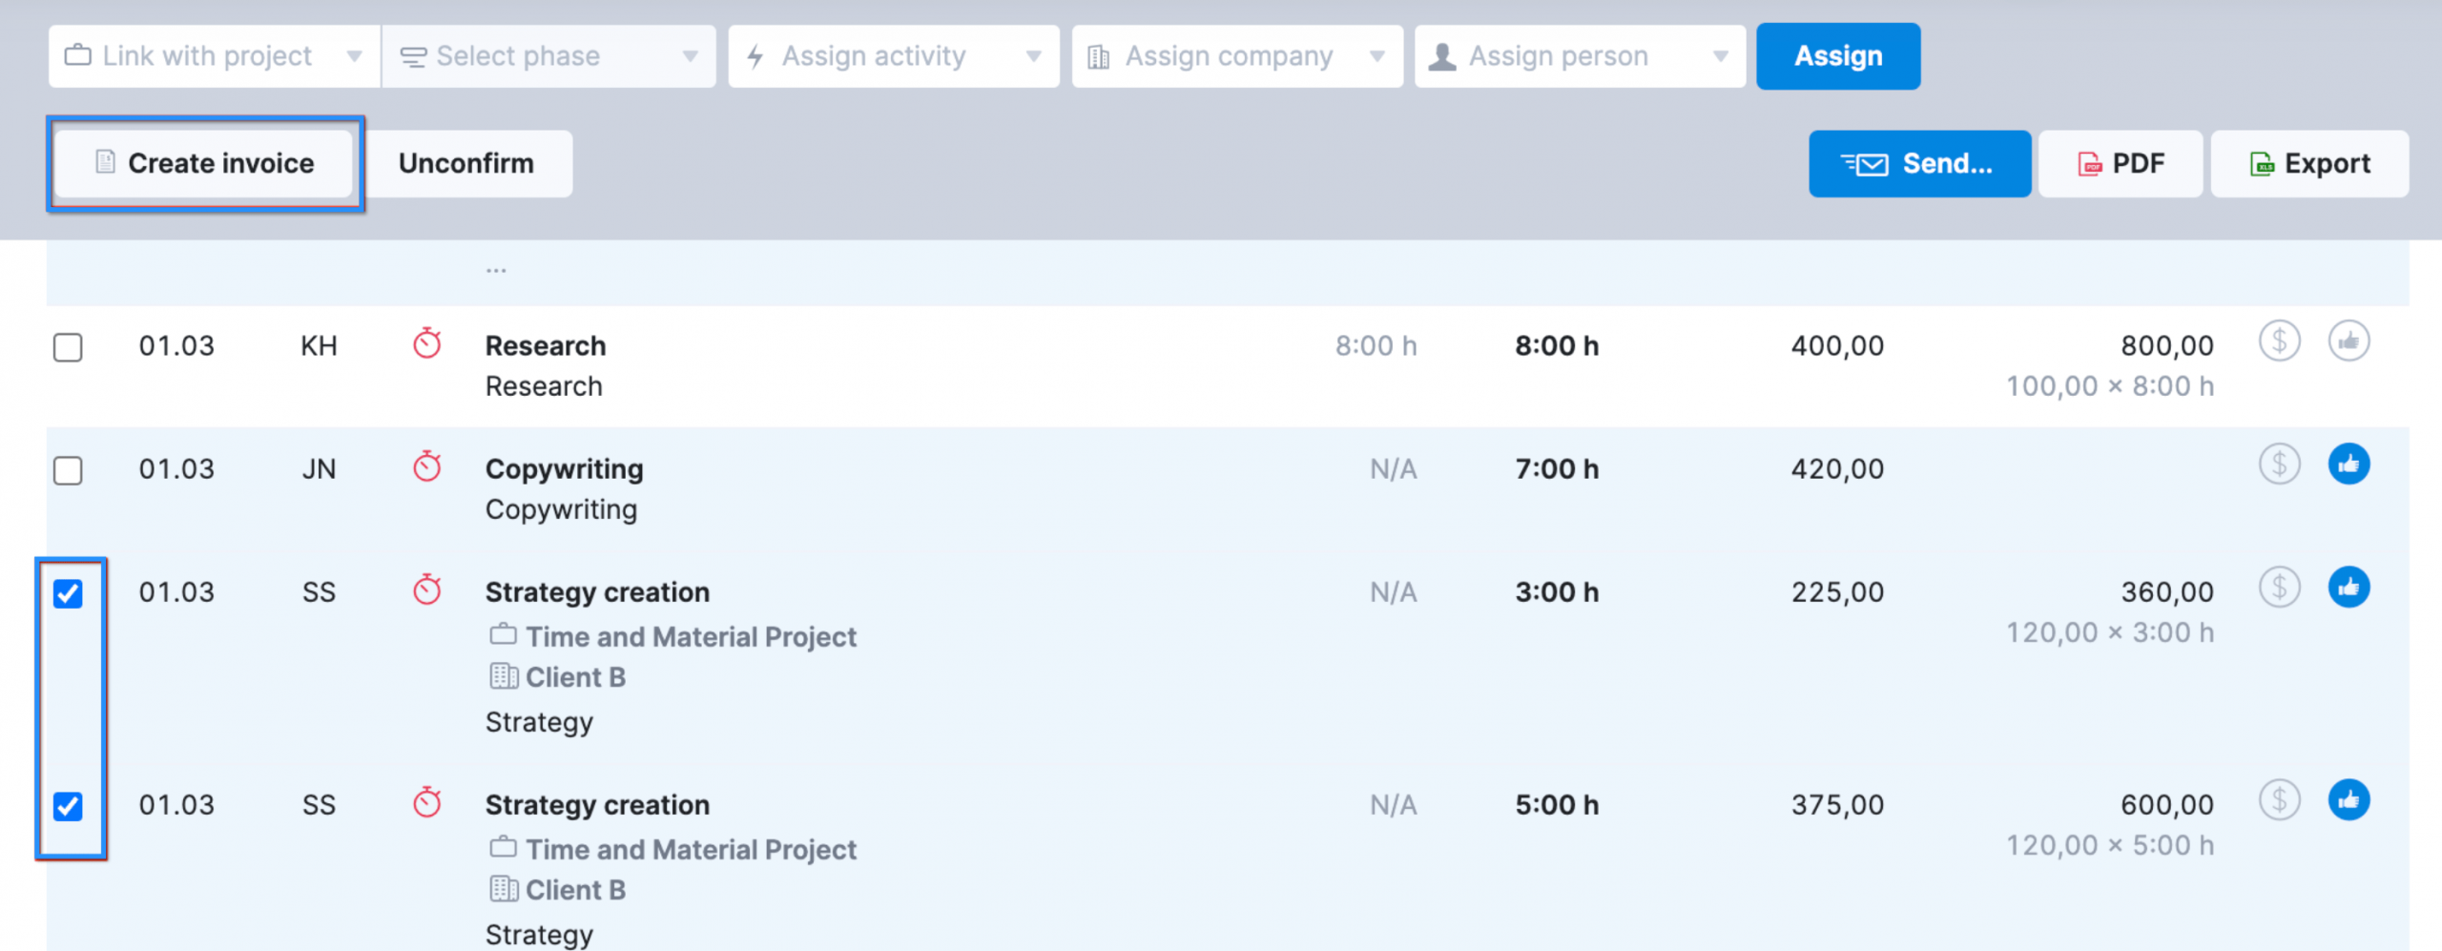Click the dollar icon on the 5:00 h Strategy row
The height and width of the screenshot is (951, 2442).
(x=2279, y=800)
